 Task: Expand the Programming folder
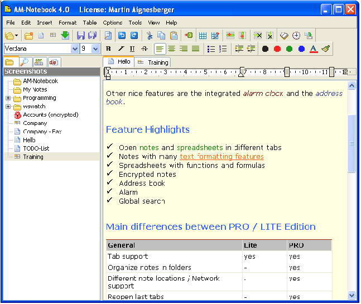8,98
